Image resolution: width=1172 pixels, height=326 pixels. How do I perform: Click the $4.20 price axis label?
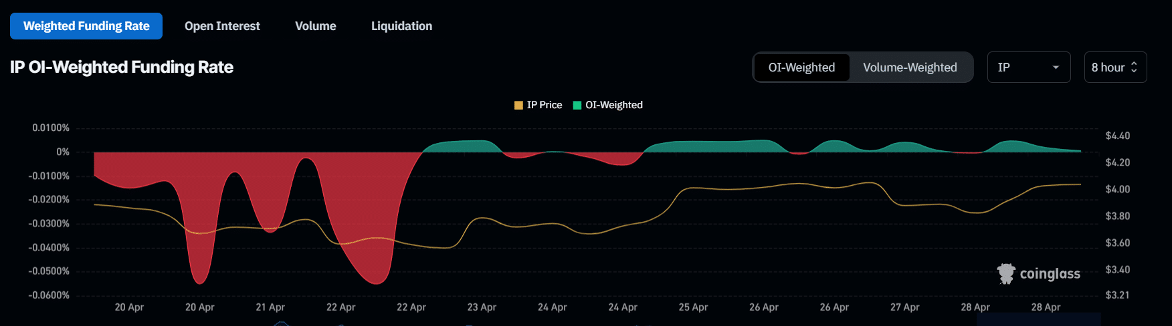click(1118, 162)
